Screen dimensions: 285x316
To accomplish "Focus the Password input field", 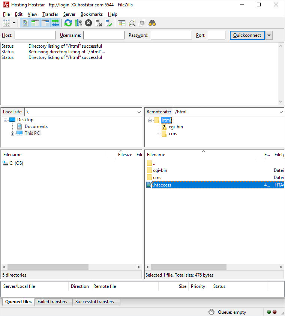I will click(x=171, y=35).
